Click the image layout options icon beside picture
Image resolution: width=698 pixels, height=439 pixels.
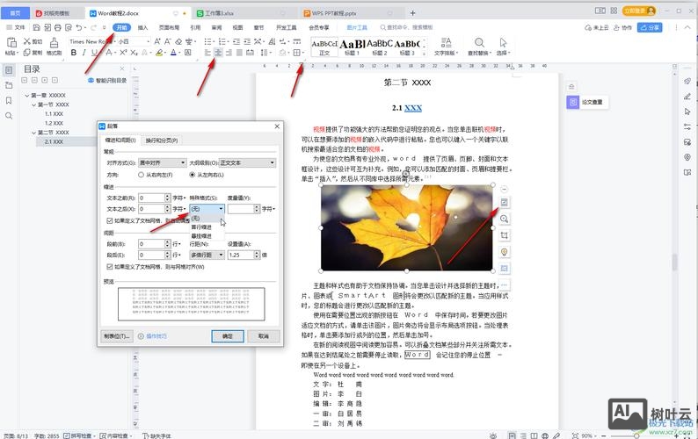(504, 202)
